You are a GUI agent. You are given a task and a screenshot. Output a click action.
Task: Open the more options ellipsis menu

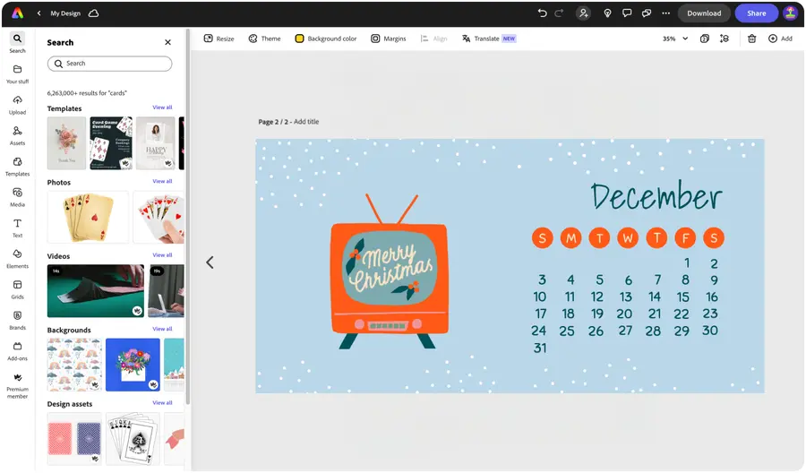tap(666, 13)
